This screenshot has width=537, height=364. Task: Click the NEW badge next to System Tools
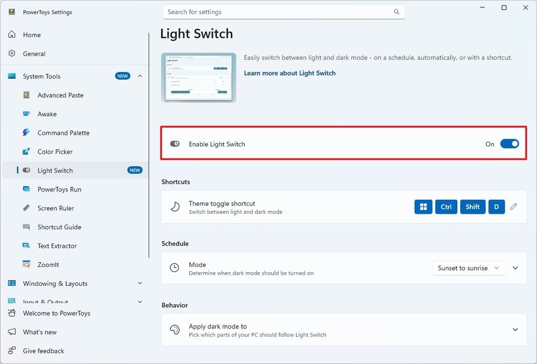(x=123, y=76)
